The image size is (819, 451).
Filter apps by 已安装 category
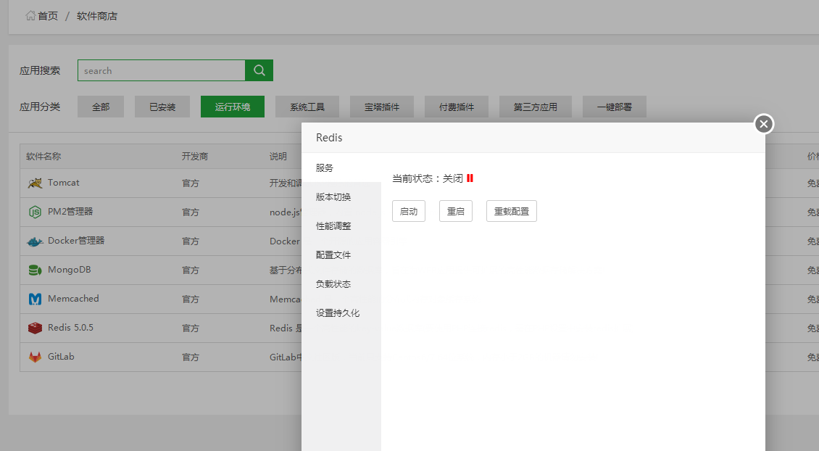point(162,107)
